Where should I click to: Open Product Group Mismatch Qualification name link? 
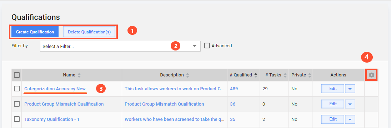64,104
